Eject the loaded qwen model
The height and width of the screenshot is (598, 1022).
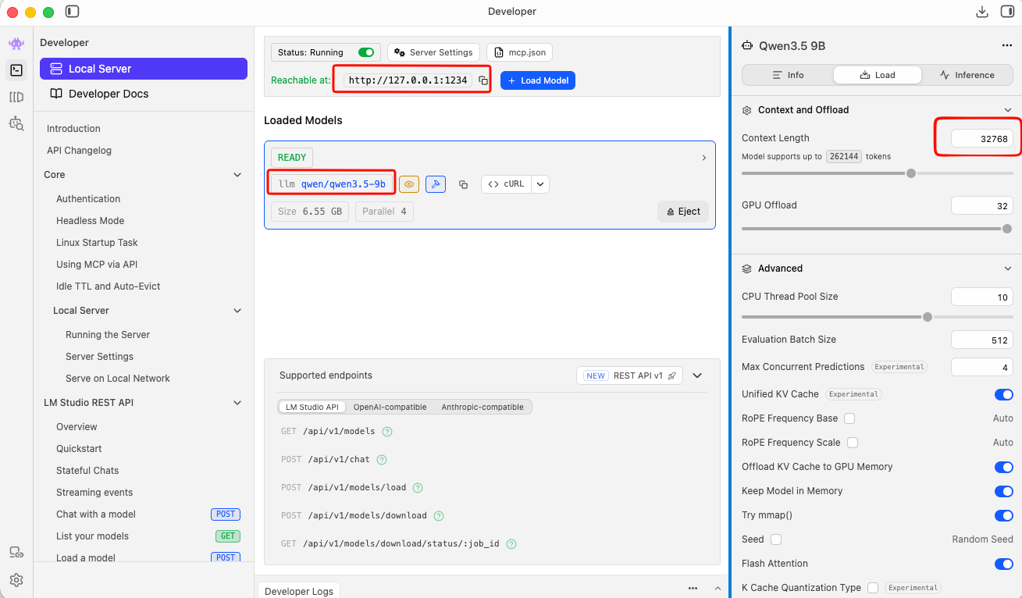[683, 211]
